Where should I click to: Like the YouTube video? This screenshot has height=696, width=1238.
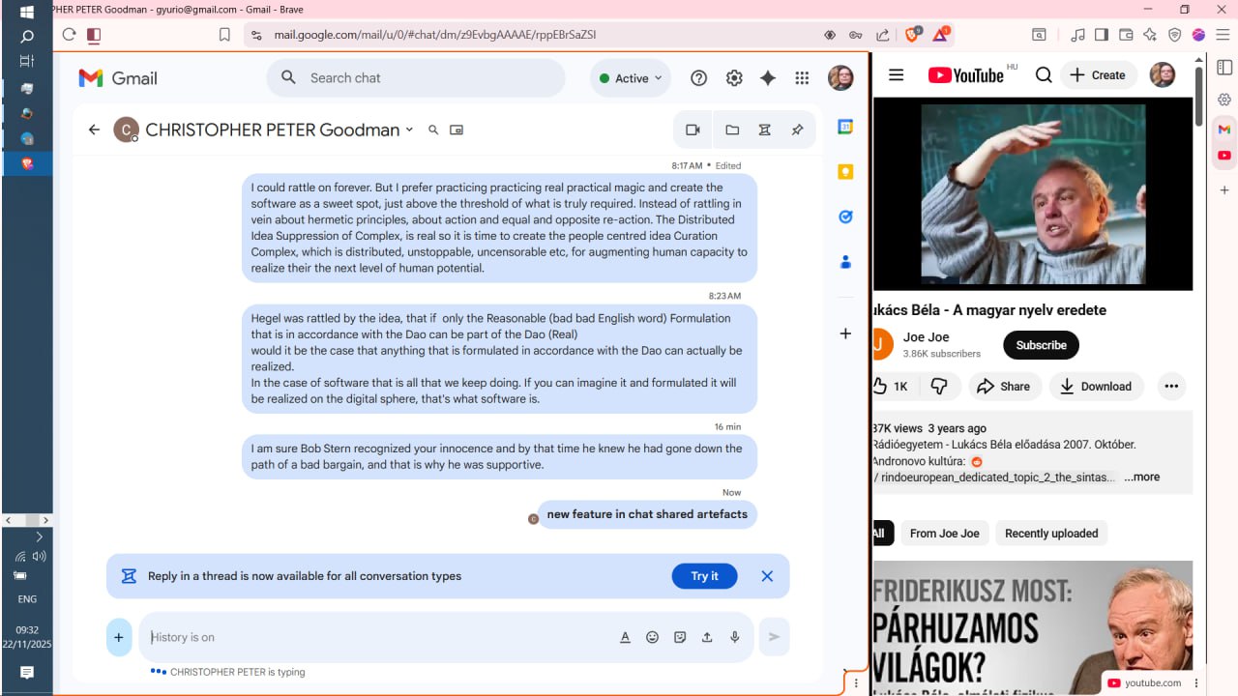[x=890, y=387]
